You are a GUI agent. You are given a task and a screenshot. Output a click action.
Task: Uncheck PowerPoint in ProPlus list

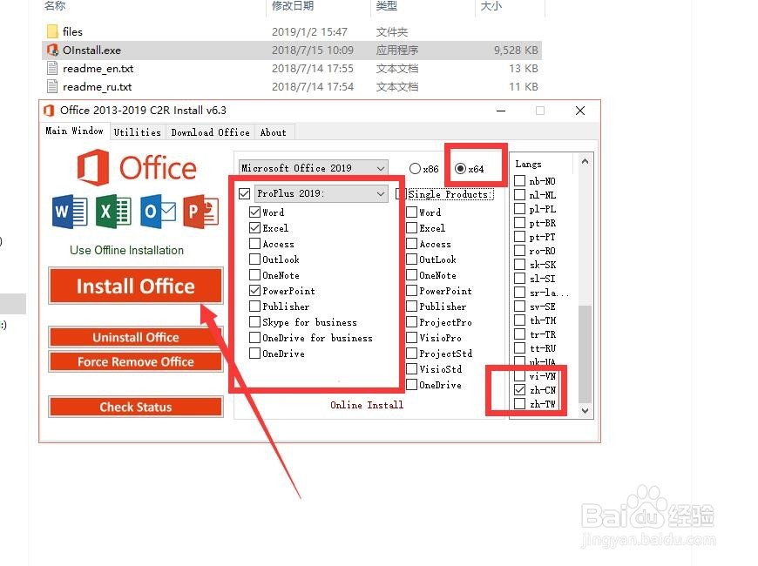254,291
